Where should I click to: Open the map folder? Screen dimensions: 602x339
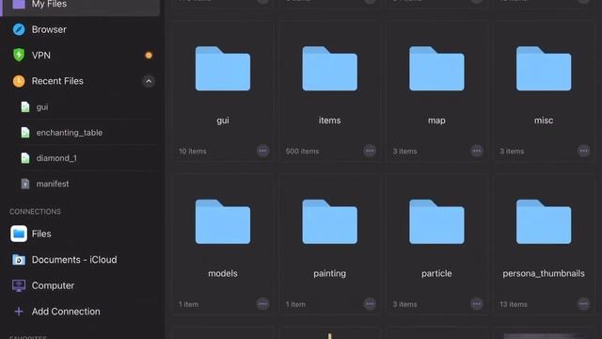point(436,90)
